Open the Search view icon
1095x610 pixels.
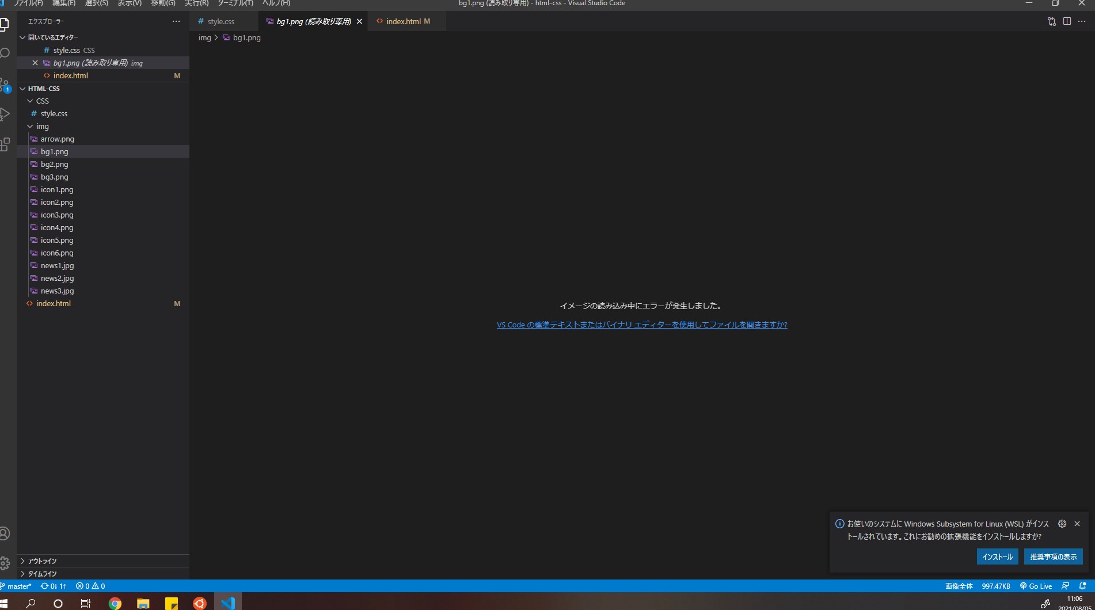pyautogui.click(x=5, y=52)
